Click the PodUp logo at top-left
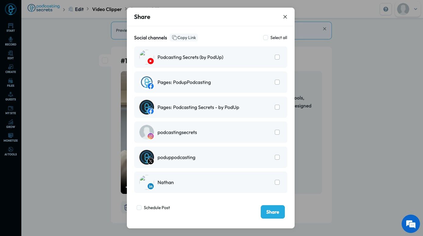 point(11,9)
